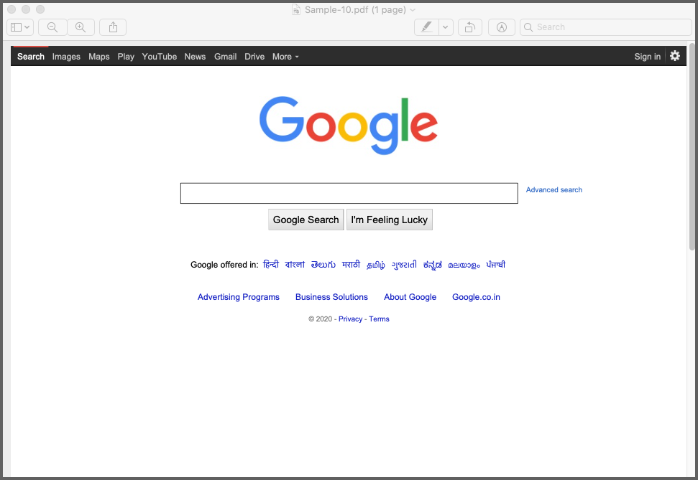698x480 pixels.
Task: Open the Share icon in the toolbar
Action: [x=113, y=27]
